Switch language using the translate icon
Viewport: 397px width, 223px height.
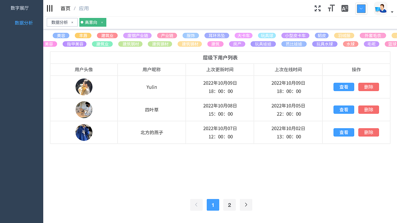345,8
